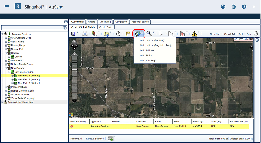
Task: Select the arrow pointer select tool
Action: click(161, 34)
